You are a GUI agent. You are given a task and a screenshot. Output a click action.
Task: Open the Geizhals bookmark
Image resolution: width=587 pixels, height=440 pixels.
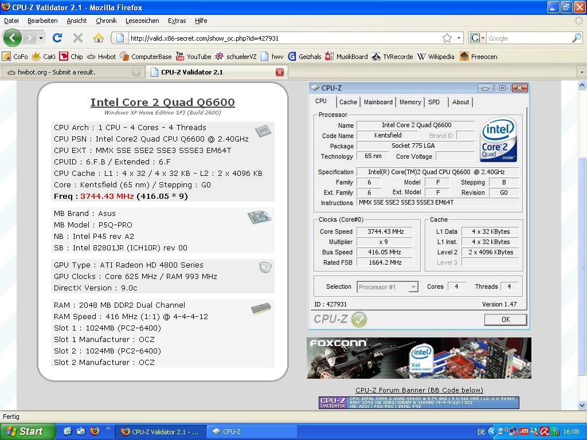point(304,57)
